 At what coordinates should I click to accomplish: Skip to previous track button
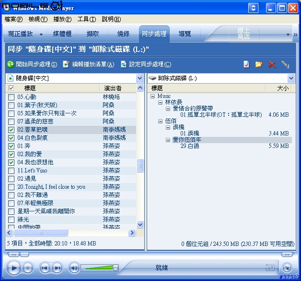(x=45, y=268)
